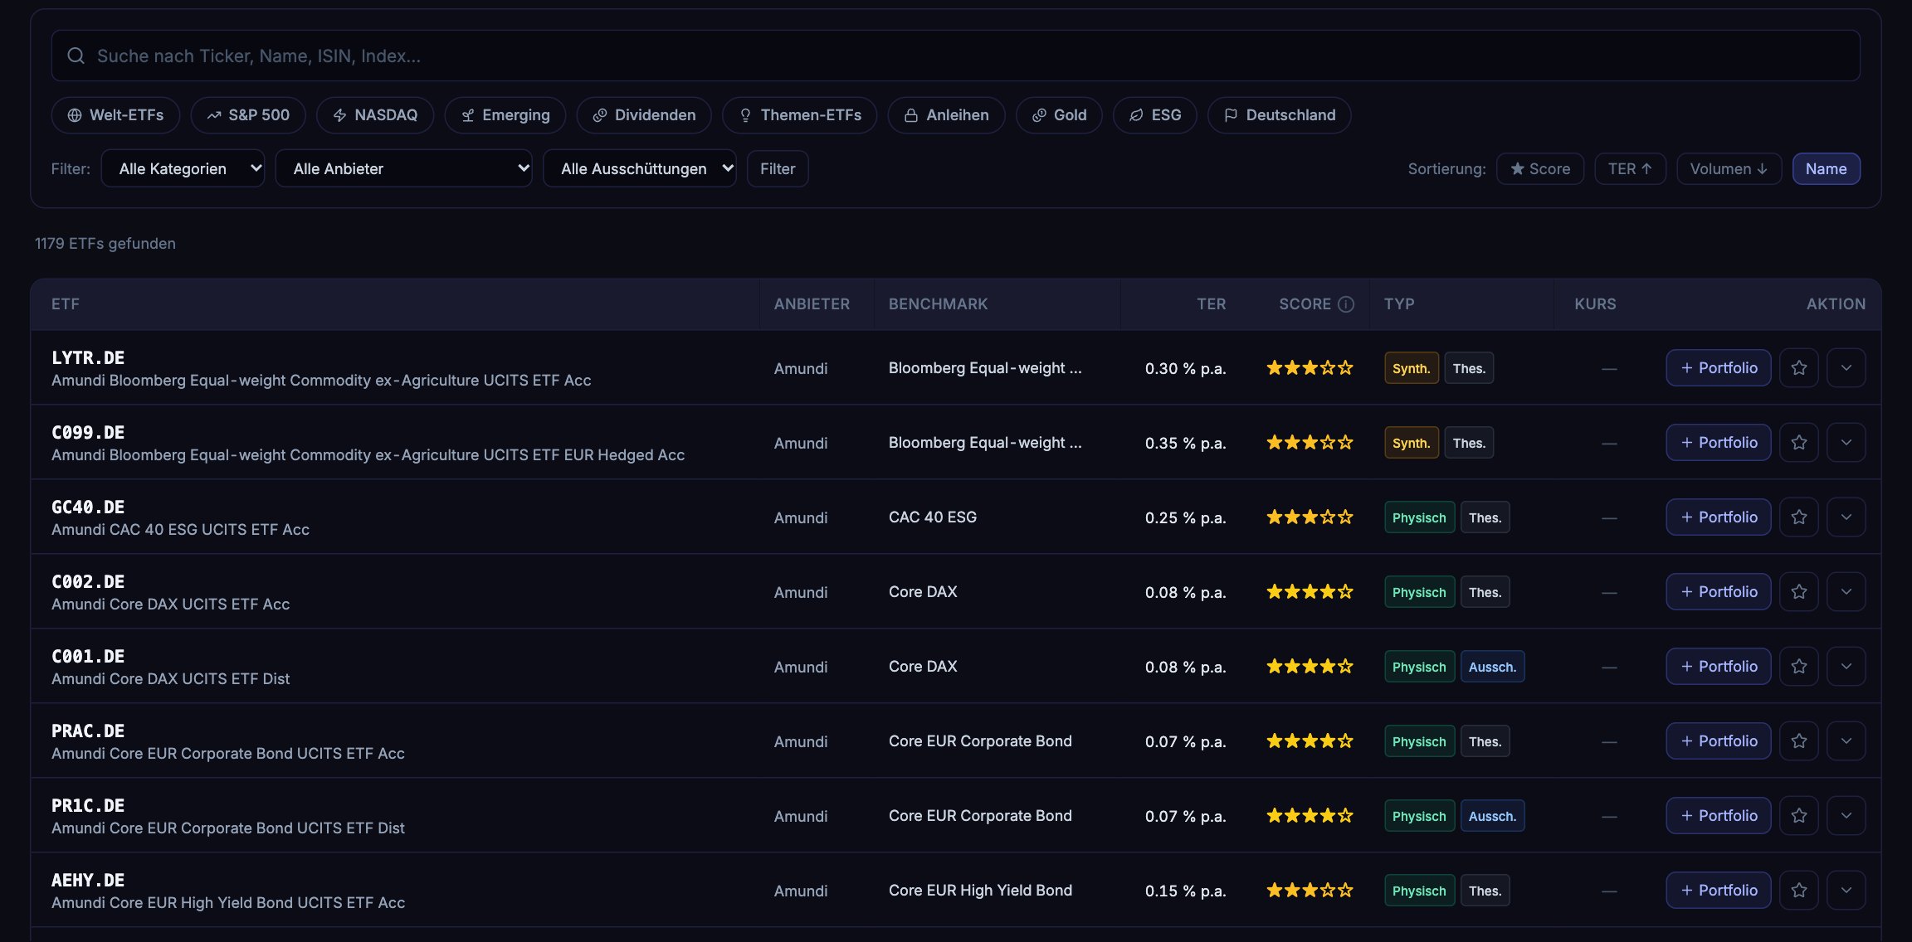
Task: Star the C099.DE ETF as favorite
Action: coord(1799,443)
